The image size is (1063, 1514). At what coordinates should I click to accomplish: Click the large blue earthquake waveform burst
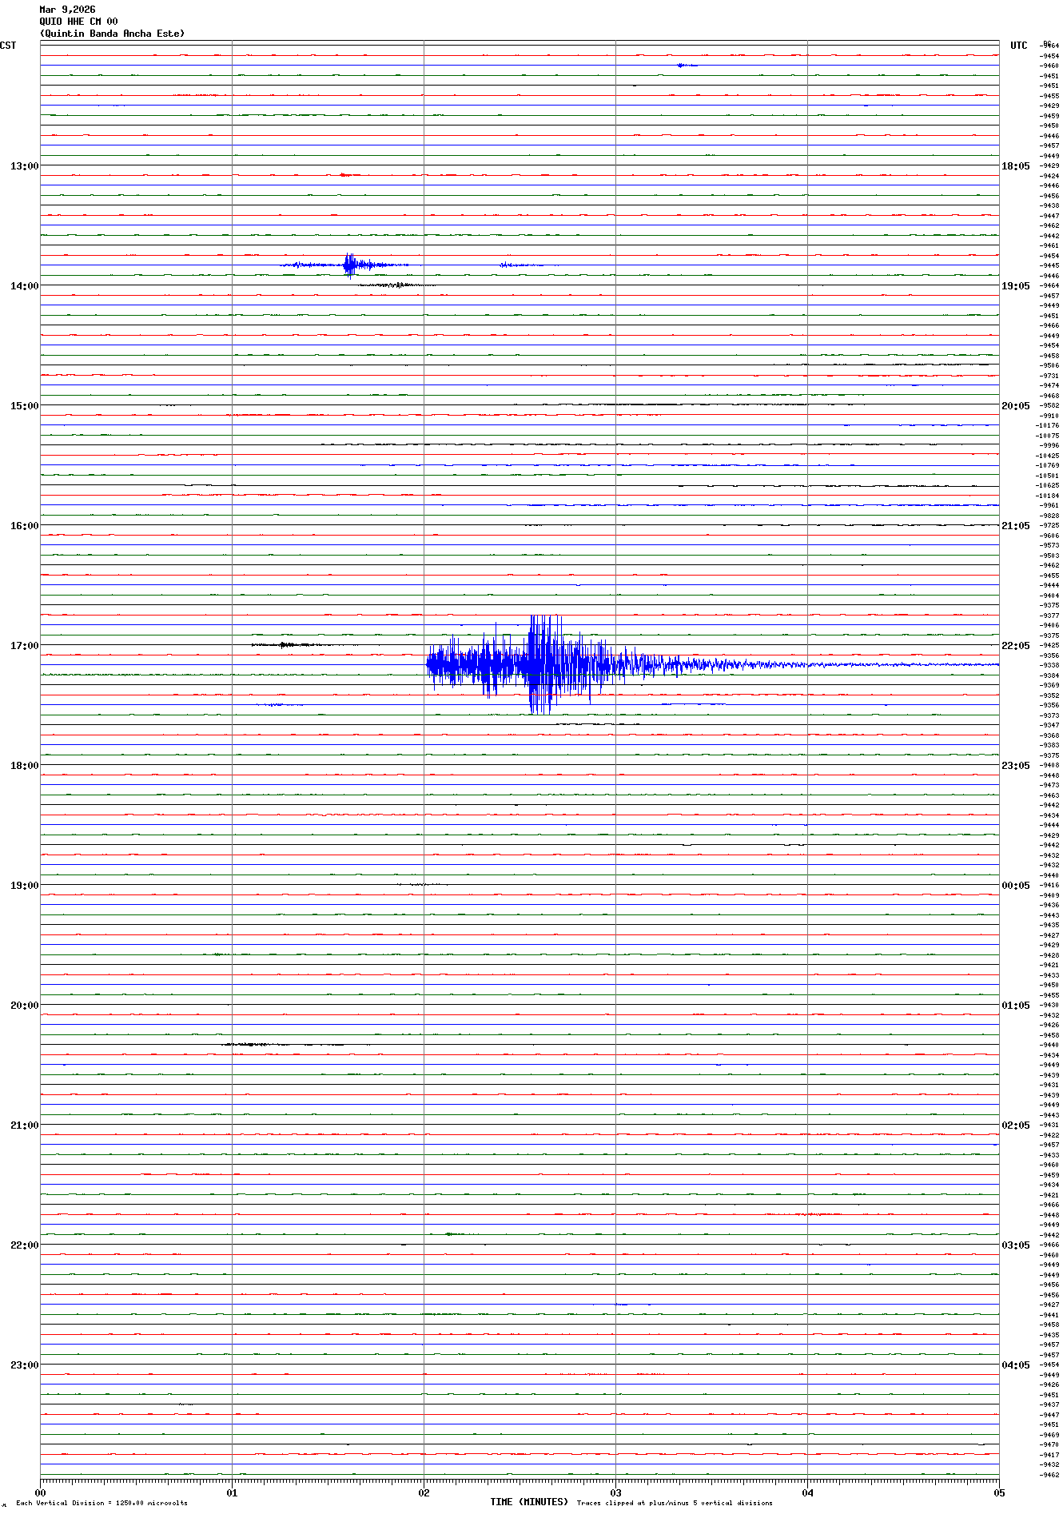(543, 664)
